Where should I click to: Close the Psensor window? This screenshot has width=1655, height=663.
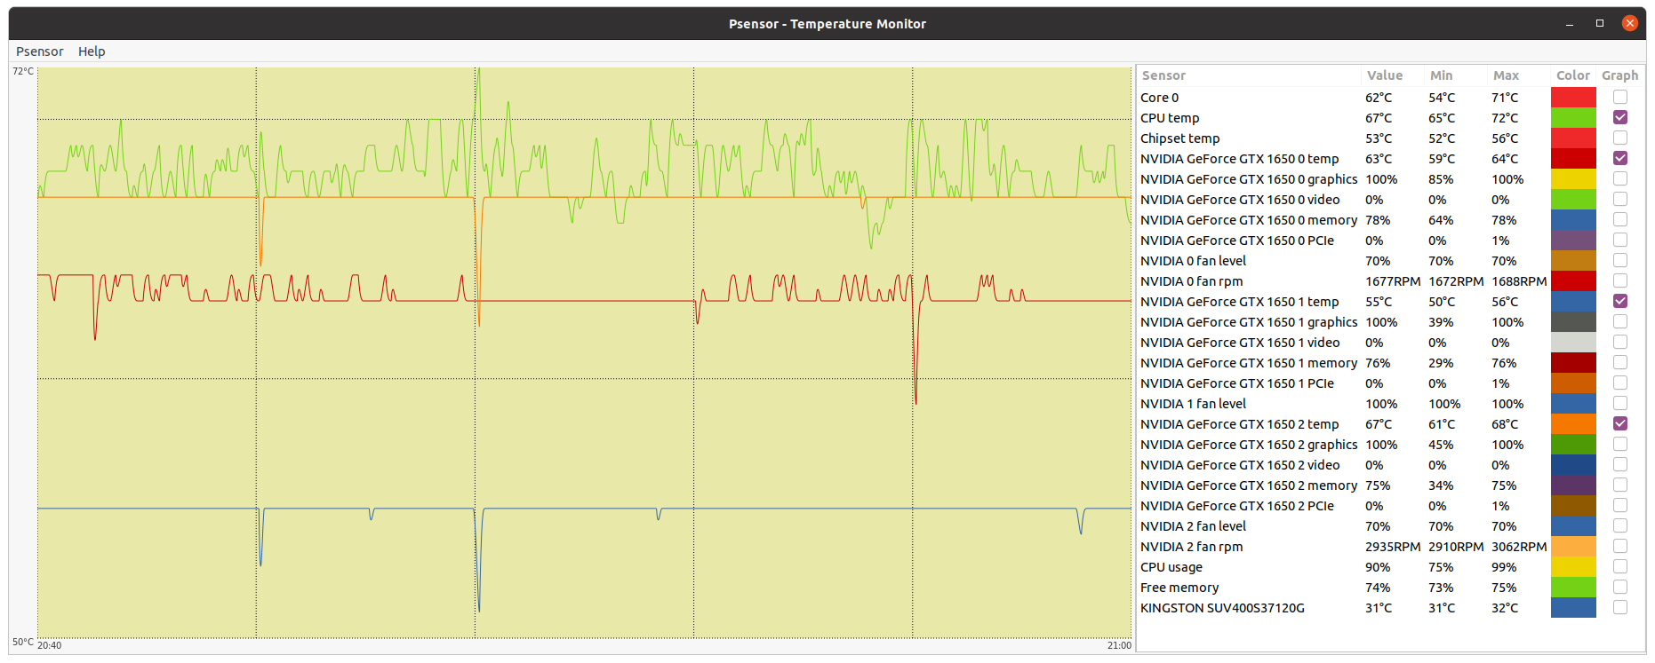(x=1629, y=23)
